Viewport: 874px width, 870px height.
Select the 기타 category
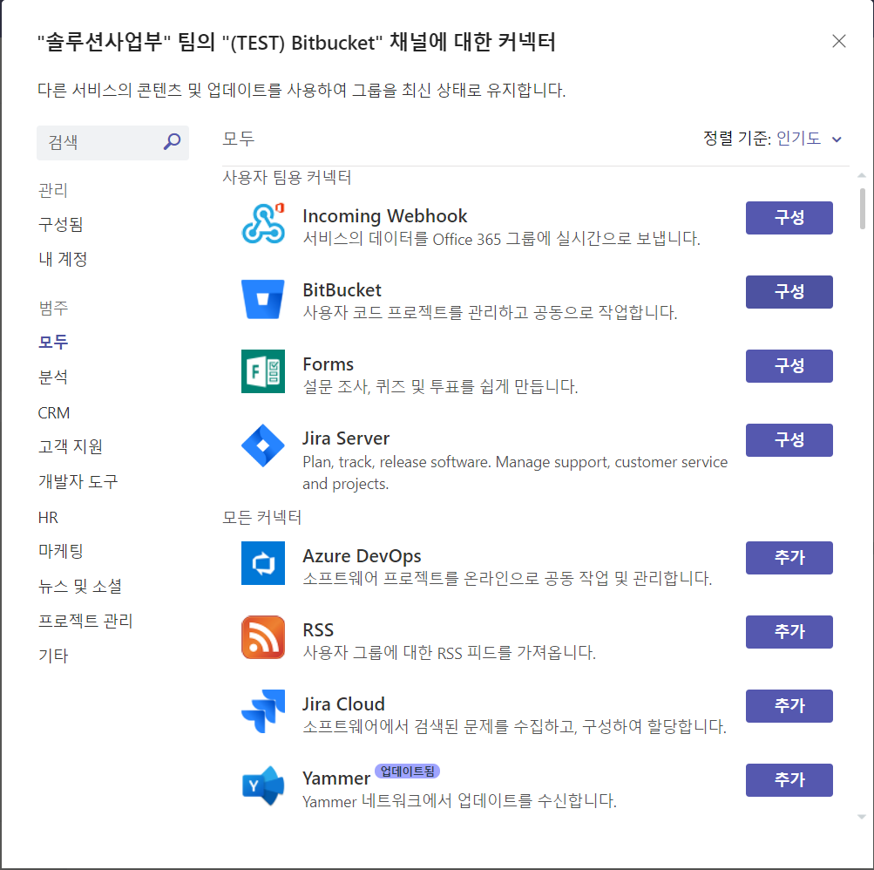pos(53,656)
